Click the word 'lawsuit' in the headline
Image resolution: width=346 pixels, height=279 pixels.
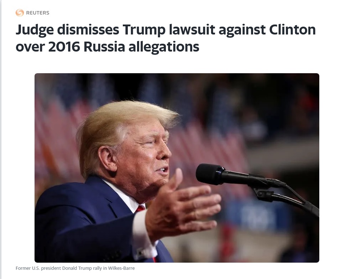(x=192, y=29)
